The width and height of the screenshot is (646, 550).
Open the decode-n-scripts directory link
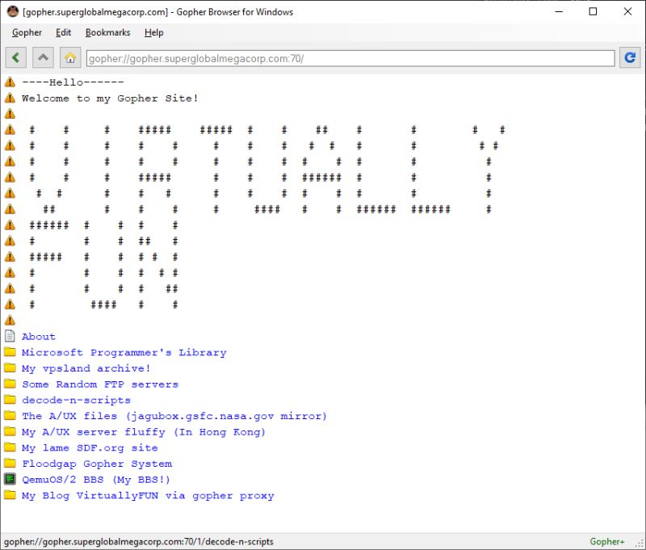coord(76,400)
